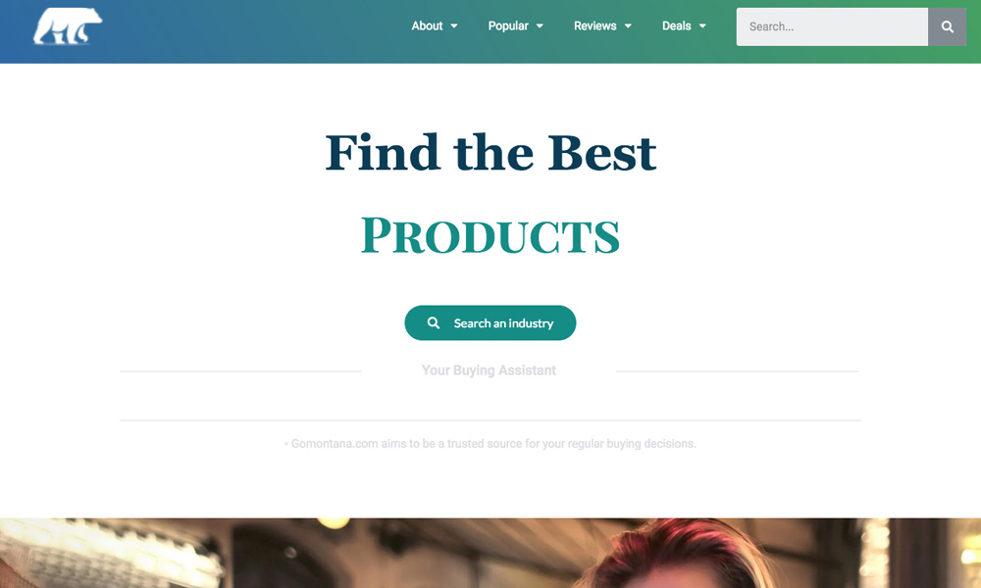The image size is (981, 588).
Task: Click the white bear logo
Action: pyautogui.click(x=68, y=26)
